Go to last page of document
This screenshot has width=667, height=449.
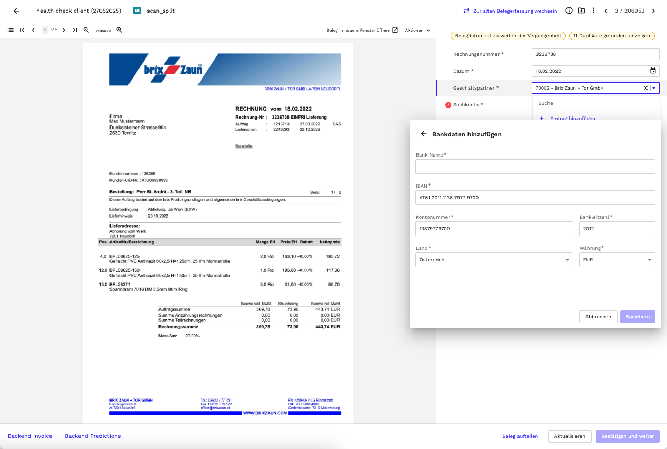click(x=75, y=30)
